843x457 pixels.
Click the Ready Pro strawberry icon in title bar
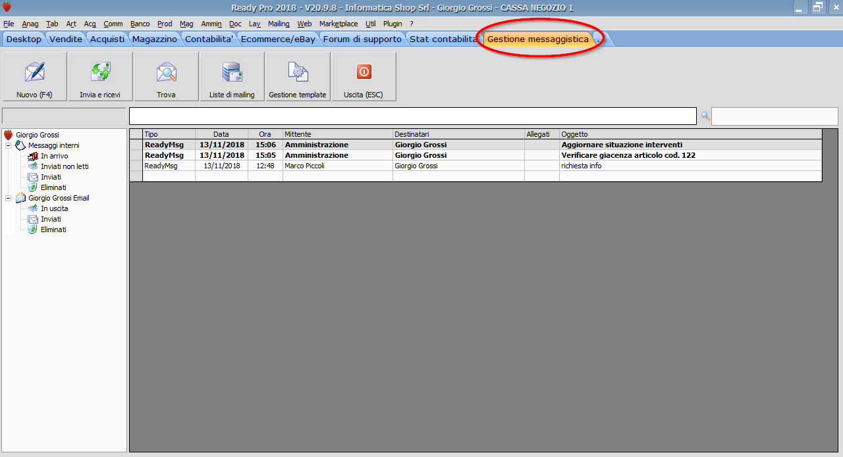point(7,7)
